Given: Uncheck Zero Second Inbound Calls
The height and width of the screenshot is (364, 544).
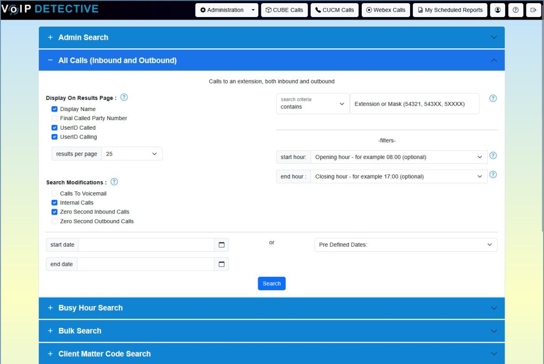Looking at the screenshot, I should tap(55, 211).
